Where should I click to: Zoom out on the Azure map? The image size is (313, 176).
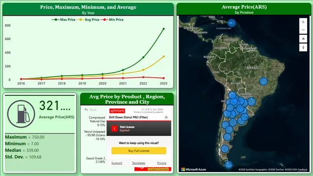pyautogui.click(x=303, y=30)
